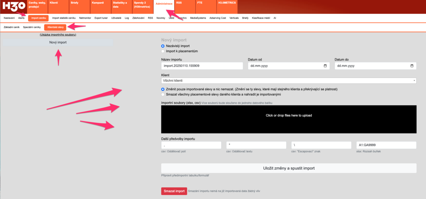Viewport: 426px width, 199px height.
Task: Click the file upload drop zone
Action: [288, 115]
